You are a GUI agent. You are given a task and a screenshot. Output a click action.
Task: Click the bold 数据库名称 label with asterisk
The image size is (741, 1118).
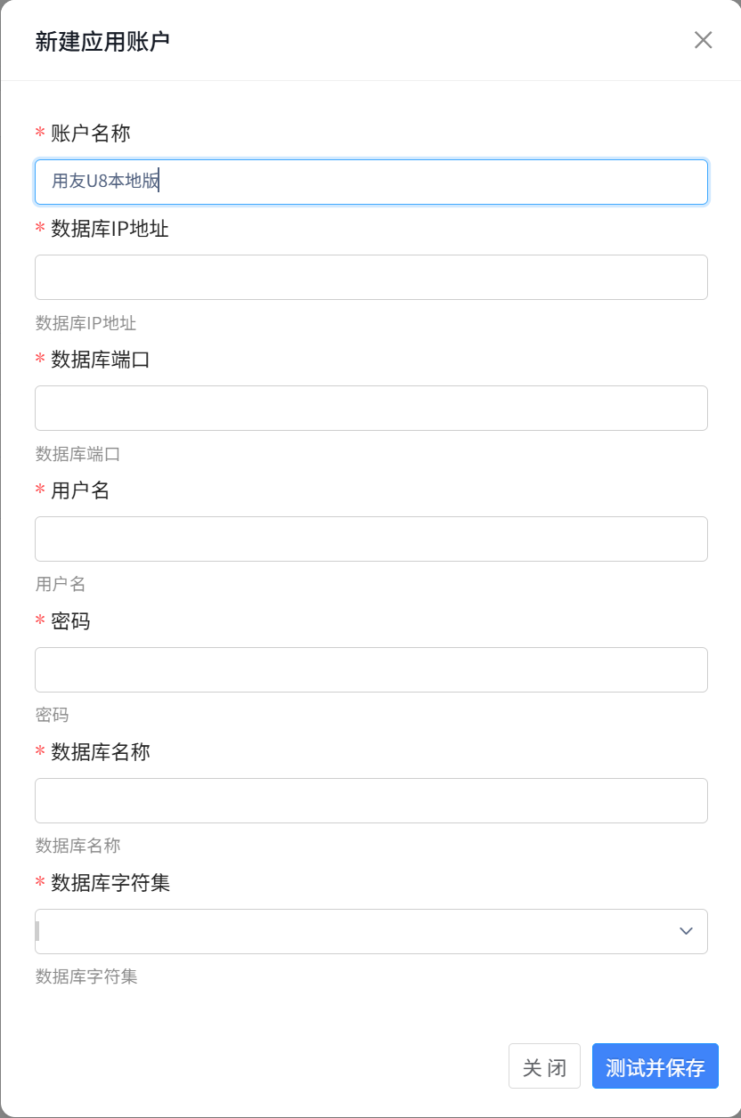pos(93,752)
